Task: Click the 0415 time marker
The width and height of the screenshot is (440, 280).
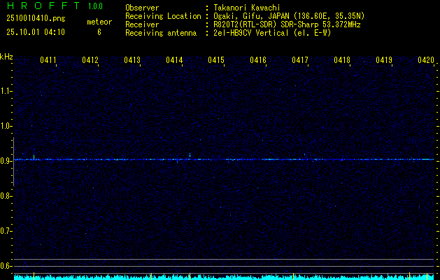Action: (216, 59)
